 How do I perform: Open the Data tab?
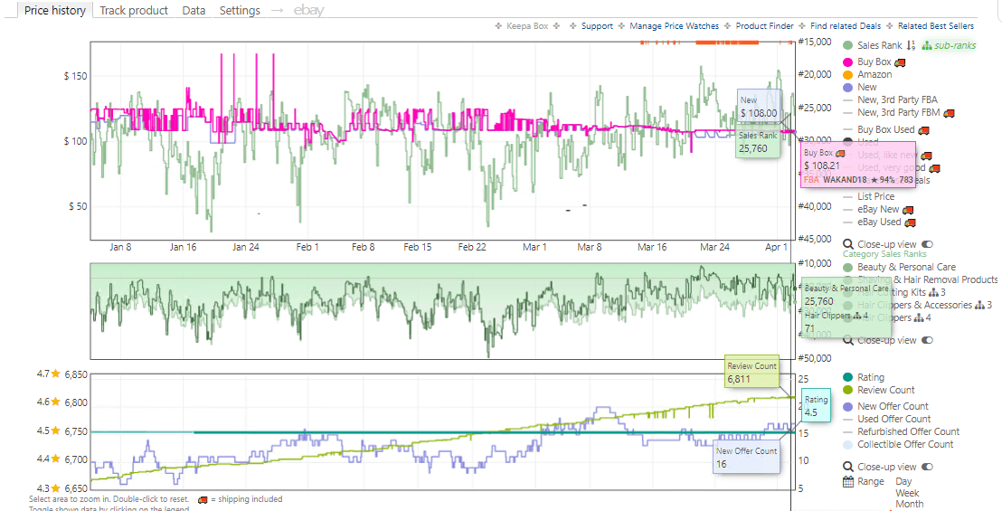pos(194,11)
